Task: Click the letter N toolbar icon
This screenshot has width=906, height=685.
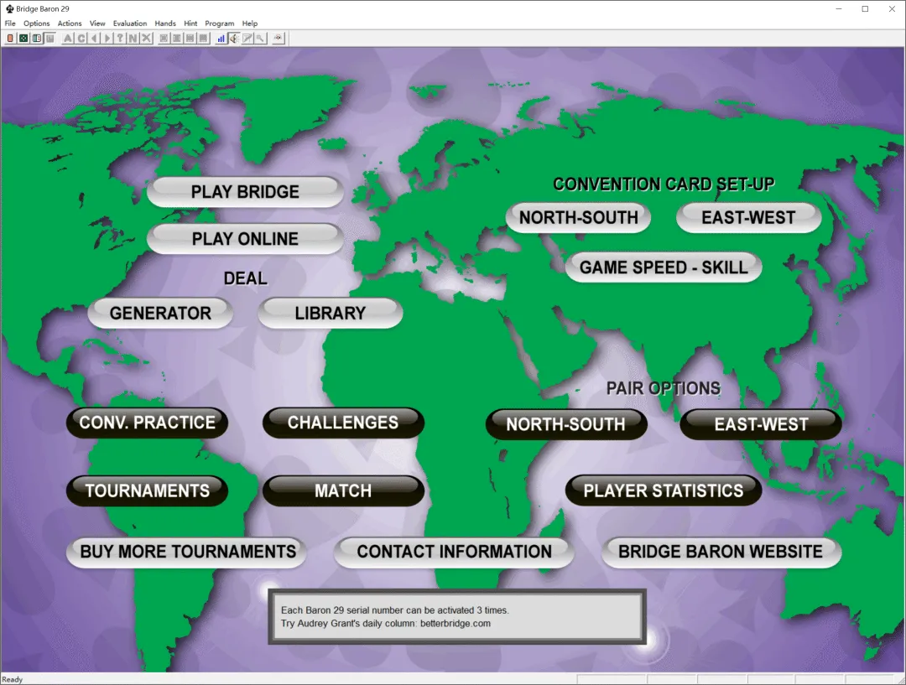Action: point(133,38)
